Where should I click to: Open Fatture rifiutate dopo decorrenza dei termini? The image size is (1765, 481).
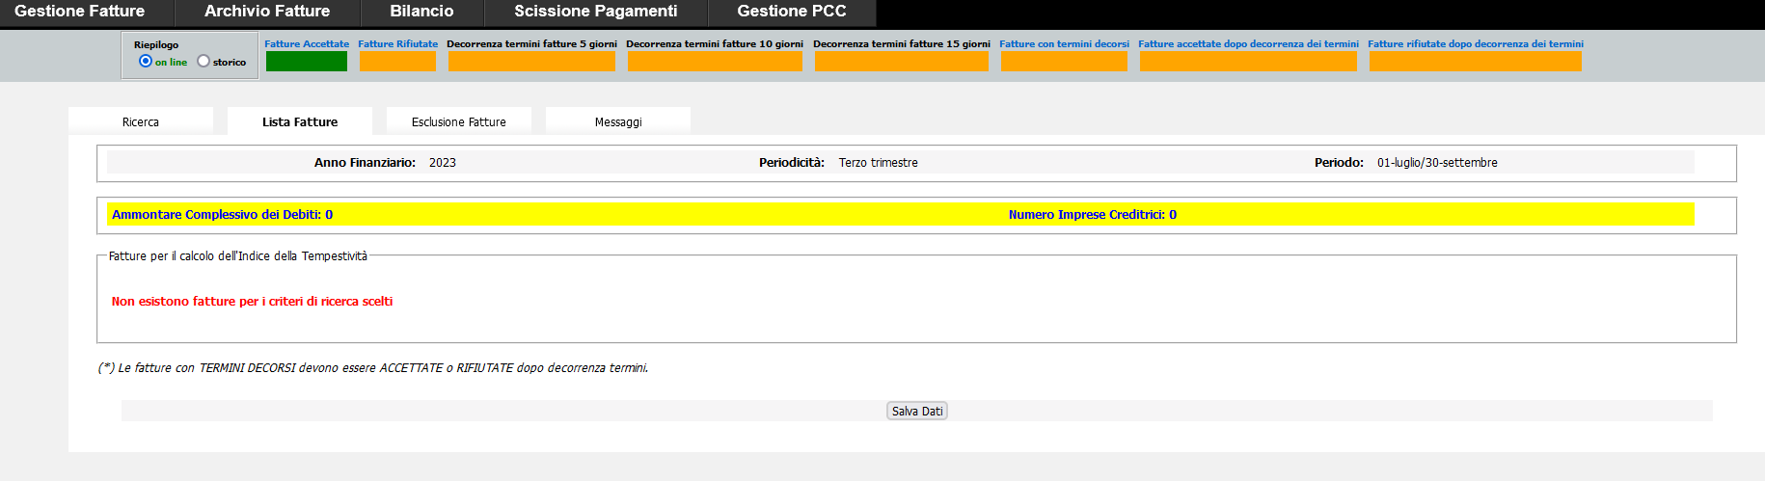pyautogui.click(x=1475, y=44)
